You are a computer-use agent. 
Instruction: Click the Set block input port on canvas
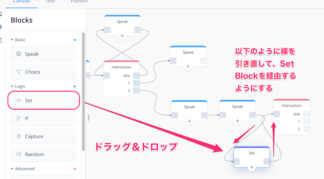(x=237, y=162)
